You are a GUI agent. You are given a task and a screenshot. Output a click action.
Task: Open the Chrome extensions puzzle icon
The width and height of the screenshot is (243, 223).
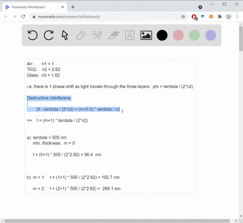[x=220, y=17]
